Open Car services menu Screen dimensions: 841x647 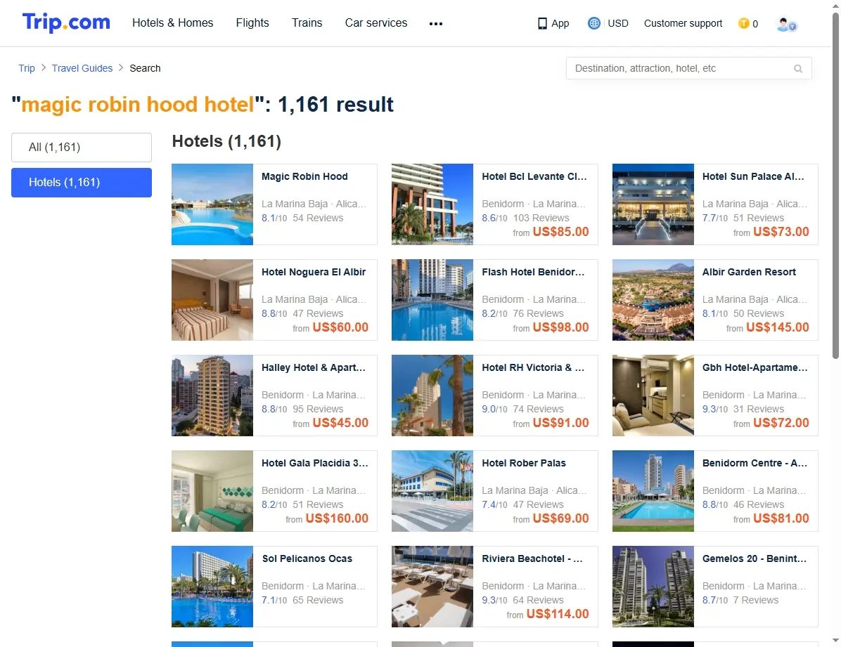click(x=376, y=22)
